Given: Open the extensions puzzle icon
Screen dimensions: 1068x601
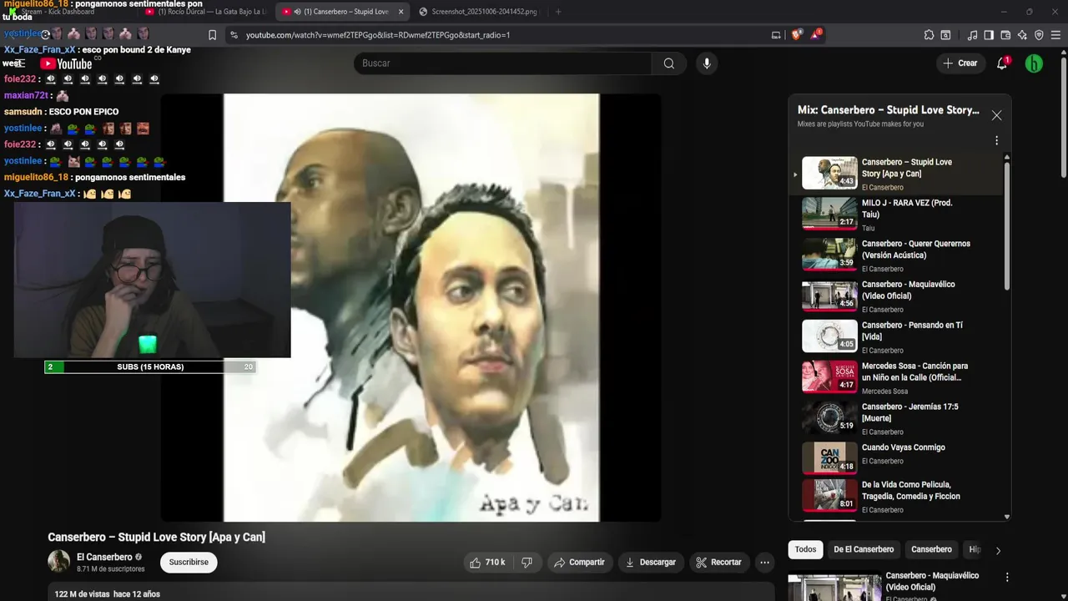Looking at the screenshot, I should coord(929,35).
